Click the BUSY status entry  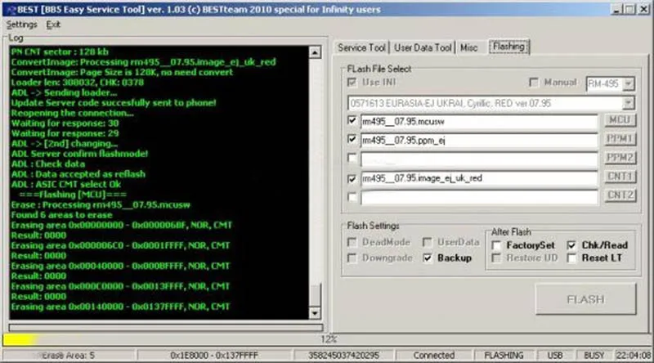click(x=594, y=356)
